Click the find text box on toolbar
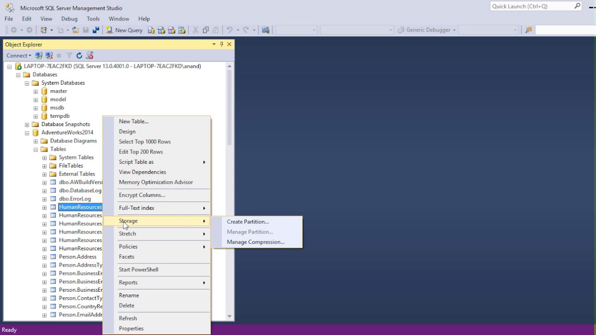 point(565,30)
